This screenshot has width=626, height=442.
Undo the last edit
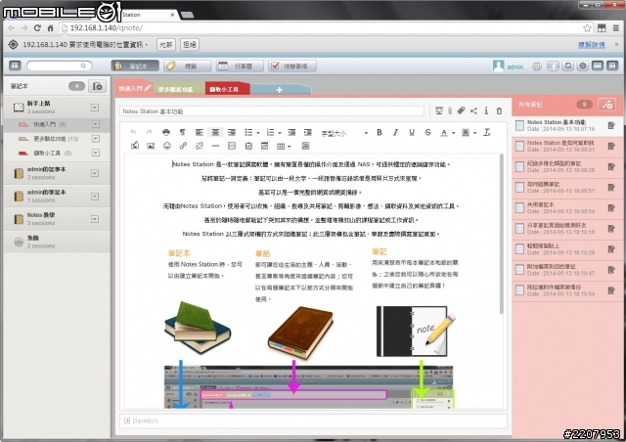click(133, 132)
